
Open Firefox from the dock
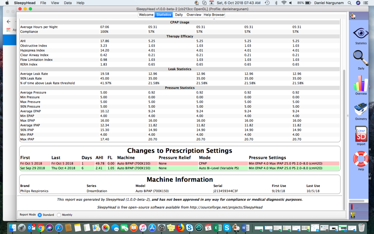tap(180, 228)
